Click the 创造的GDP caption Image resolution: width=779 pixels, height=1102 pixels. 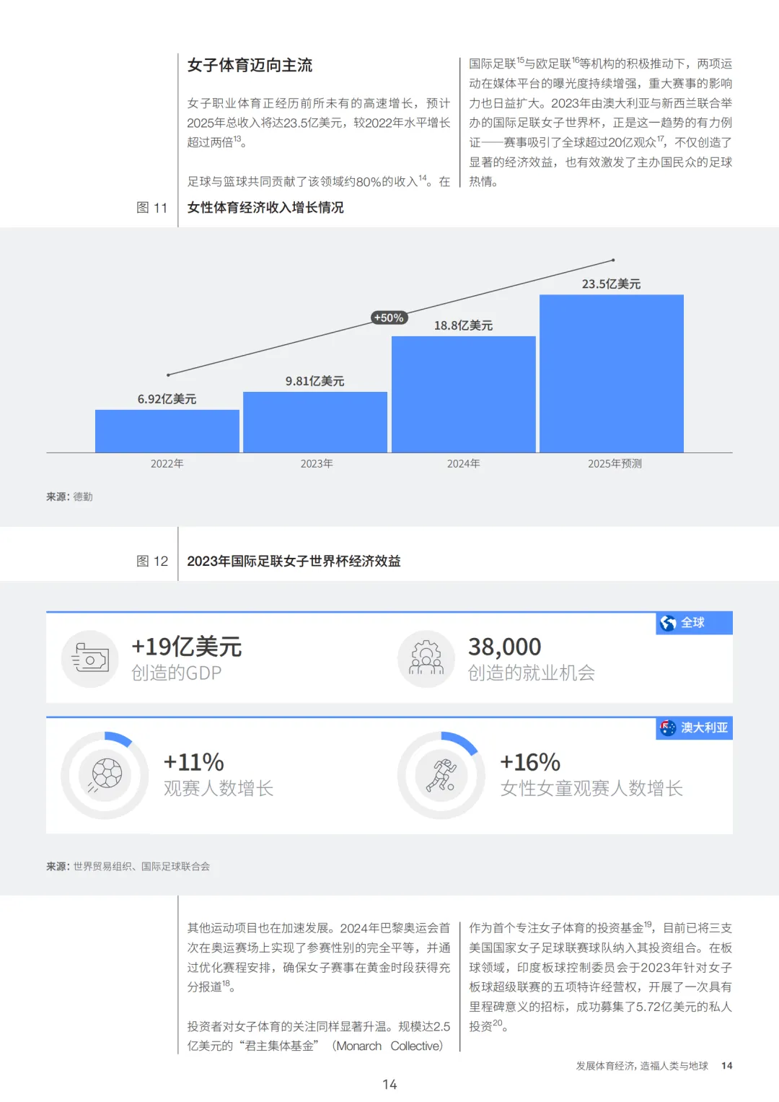[x=176, y=673]
